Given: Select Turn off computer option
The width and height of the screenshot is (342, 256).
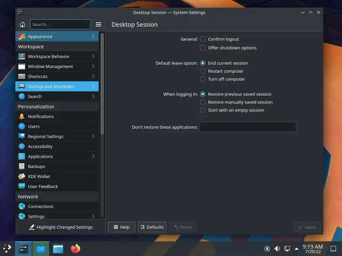Looking at the screenshot, I should [x=203, y=79].
